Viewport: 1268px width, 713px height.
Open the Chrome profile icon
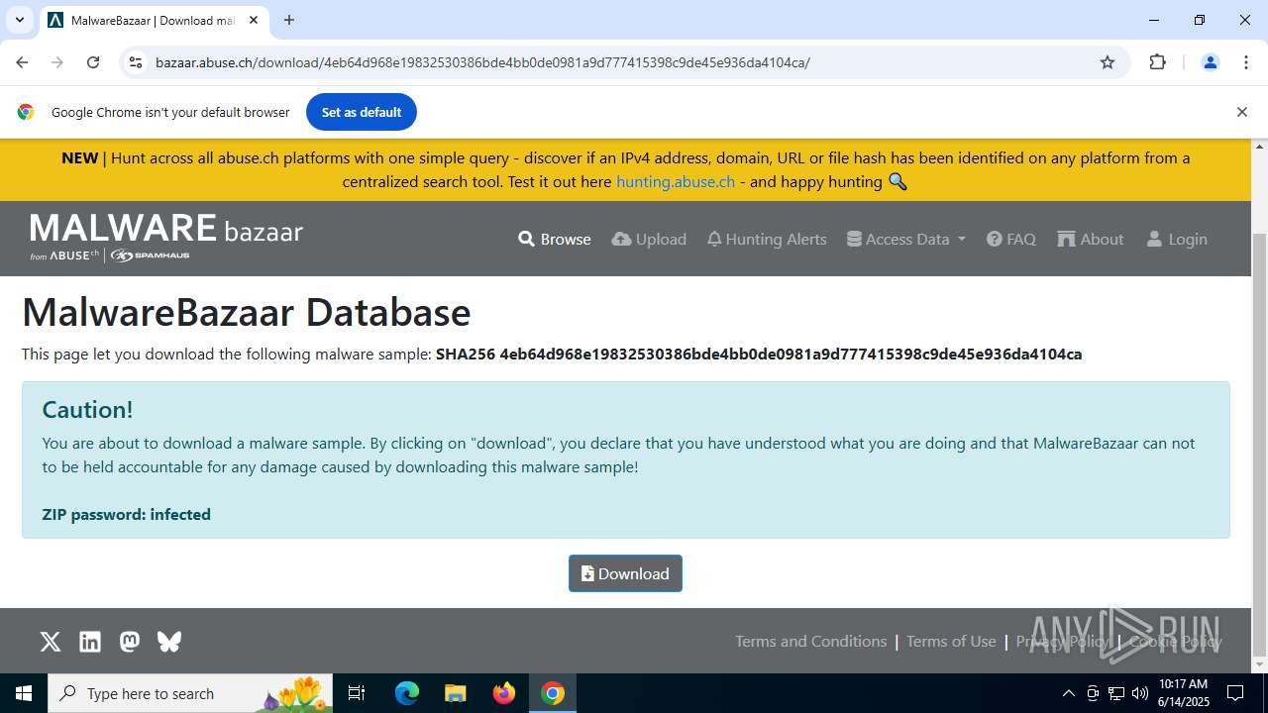pos(1210,62)
